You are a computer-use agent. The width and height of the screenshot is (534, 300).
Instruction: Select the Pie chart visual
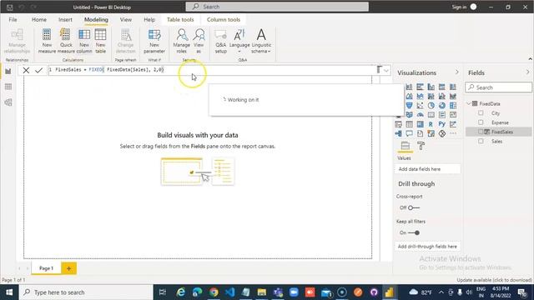click(431, 106)
